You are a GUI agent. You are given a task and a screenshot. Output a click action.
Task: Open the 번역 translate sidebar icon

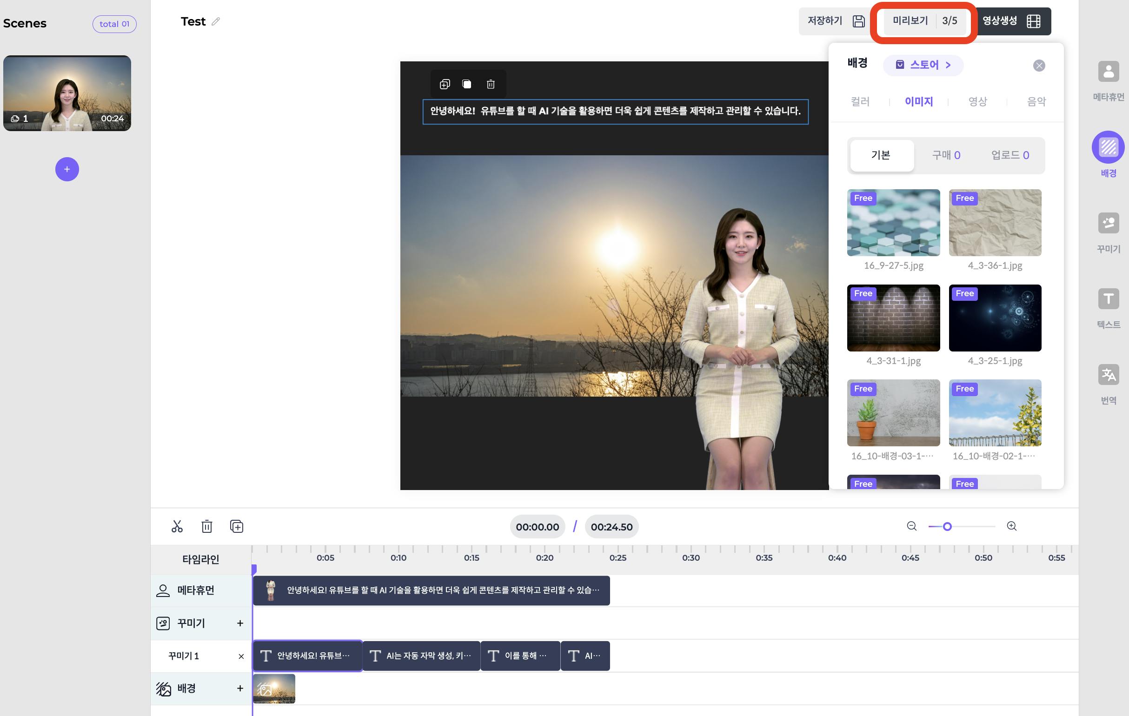pyautogui.click(x=1109, y=375)
